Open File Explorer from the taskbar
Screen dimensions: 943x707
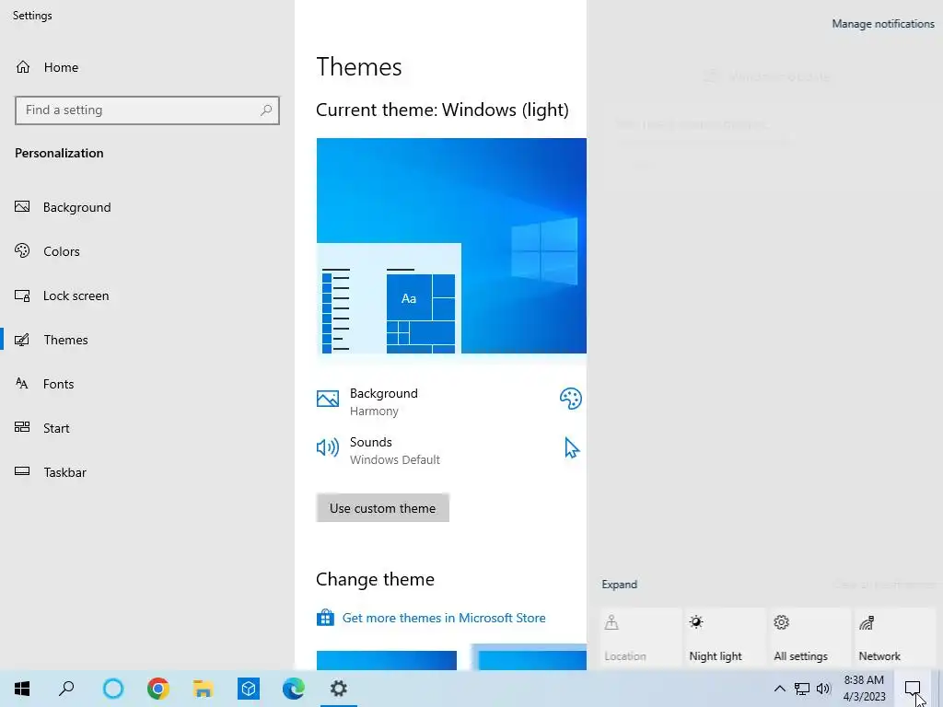tap(204, 689)
